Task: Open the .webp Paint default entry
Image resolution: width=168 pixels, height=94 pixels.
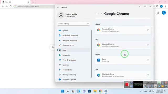Action: [123, 60]
